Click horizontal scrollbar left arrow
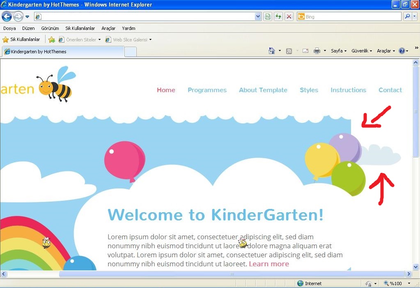The width and height of the screenshot is (420, 288). coord(3,274)
